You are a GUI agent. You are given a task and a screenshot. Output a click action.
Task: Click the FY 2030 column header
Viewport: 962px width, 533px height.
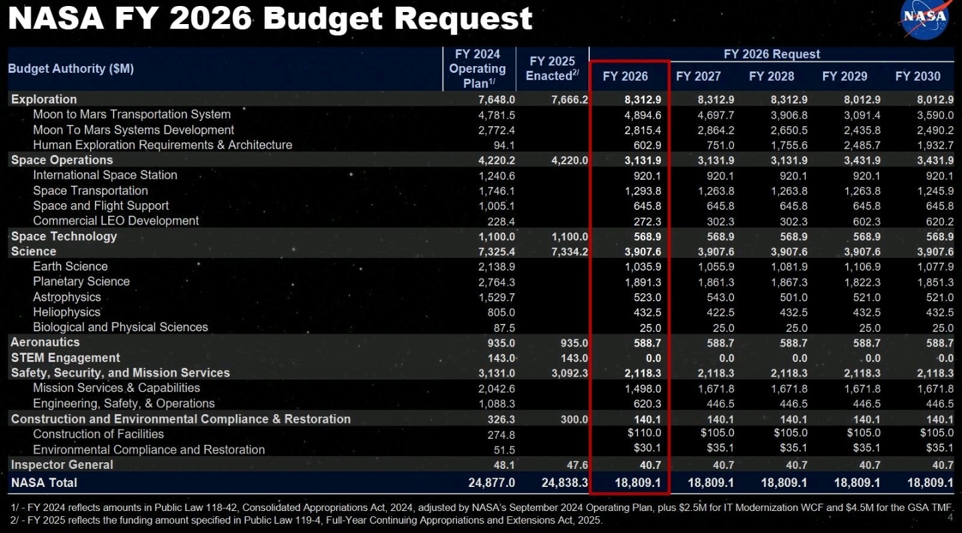point(918,76)
